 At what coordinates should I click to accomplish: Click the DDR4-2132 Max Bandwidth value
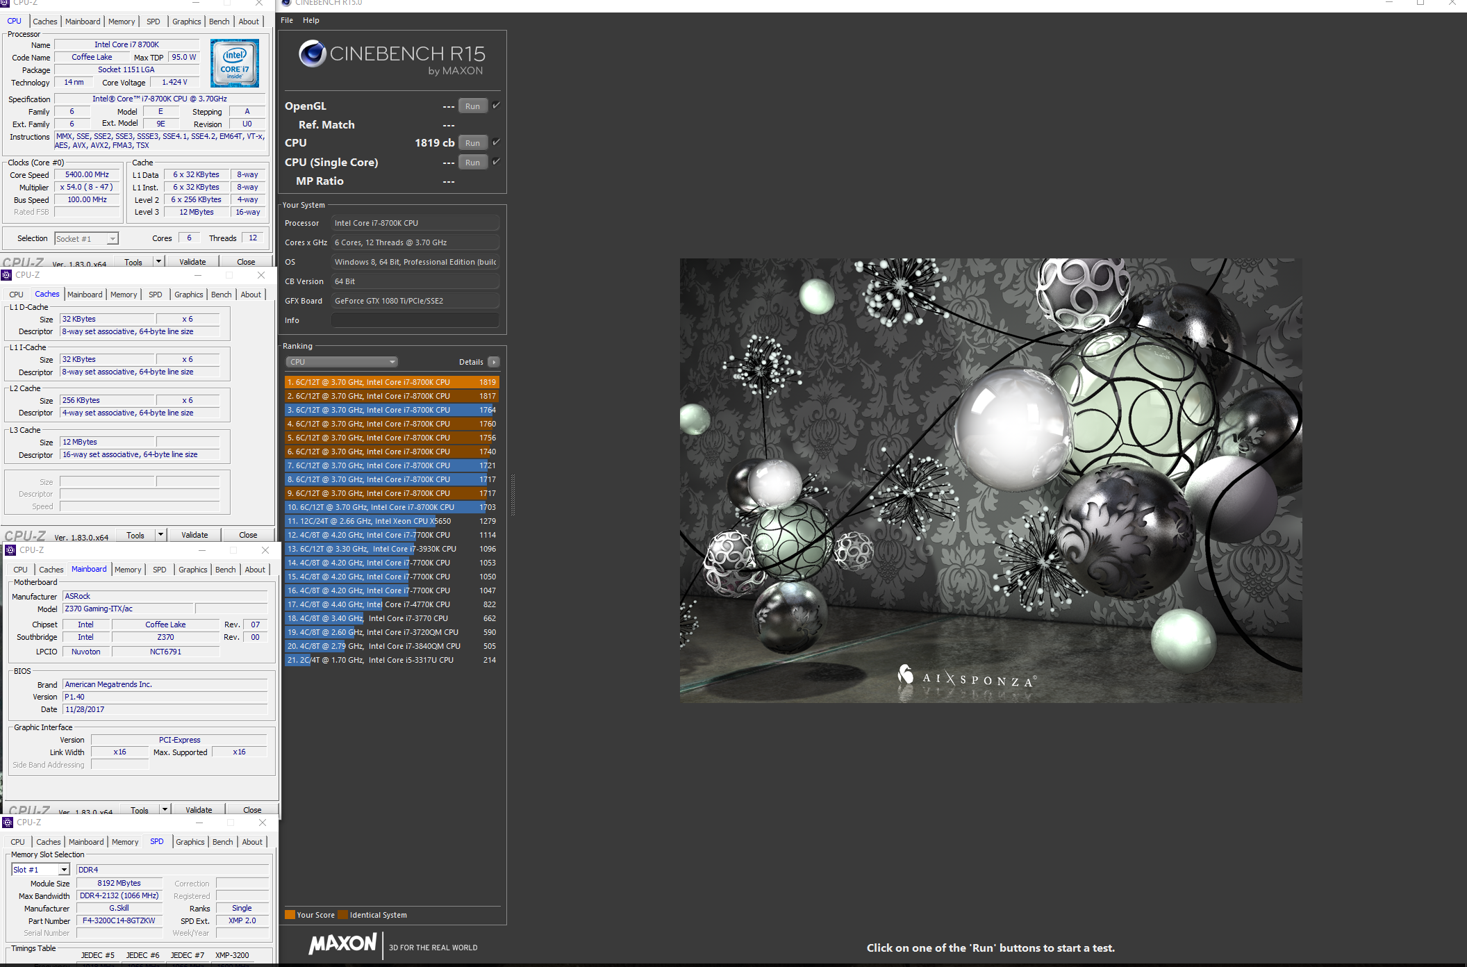(x=119, y=896)
